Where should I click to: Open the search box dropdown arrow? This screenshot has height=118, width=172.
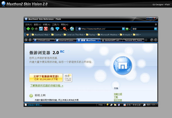155,29
